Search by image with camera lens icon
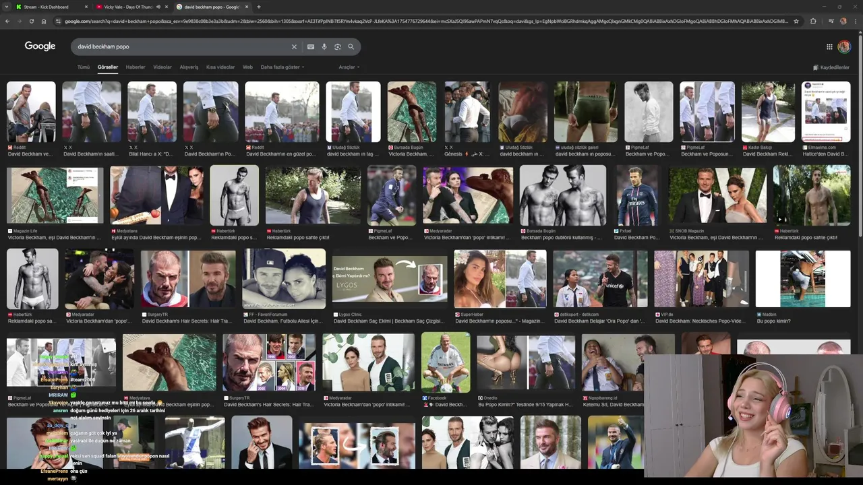Viewport: 863px width, 485px height. pyautogui.click(x=338, y=46)
